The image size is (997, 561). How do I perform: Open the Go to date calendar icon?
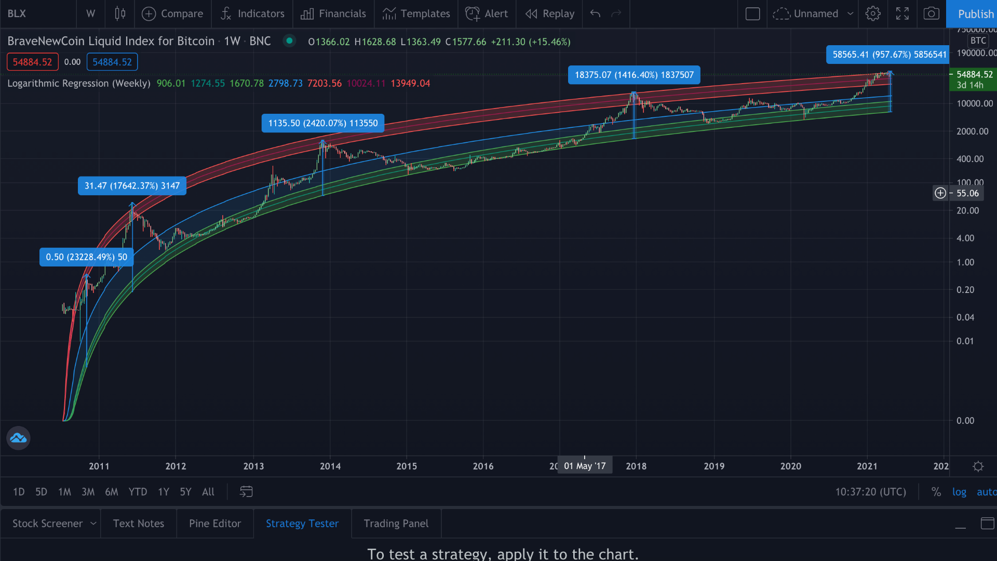[x=246, y=491]
